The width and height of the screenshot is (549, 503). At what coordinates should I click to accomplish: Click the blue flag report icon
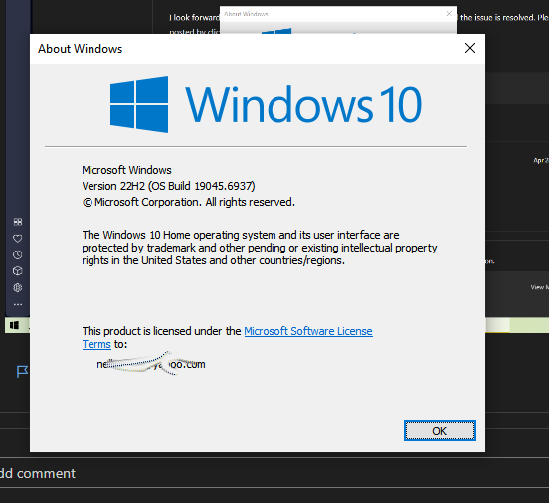(x=22, y=371)
